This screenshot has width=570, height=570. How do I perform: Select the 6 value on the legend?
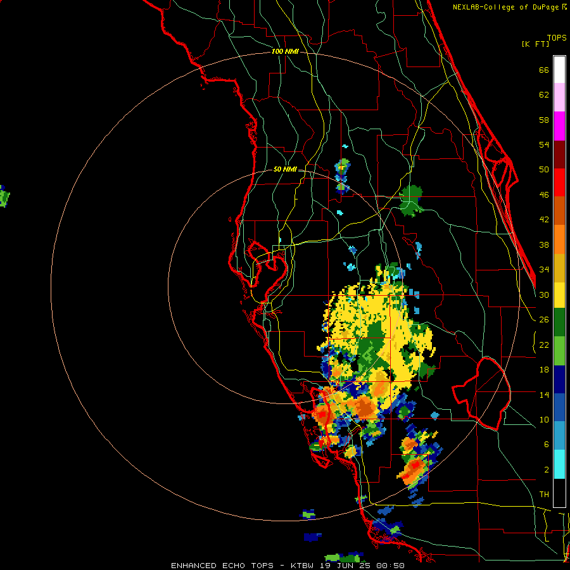click(x=547, y=444)
